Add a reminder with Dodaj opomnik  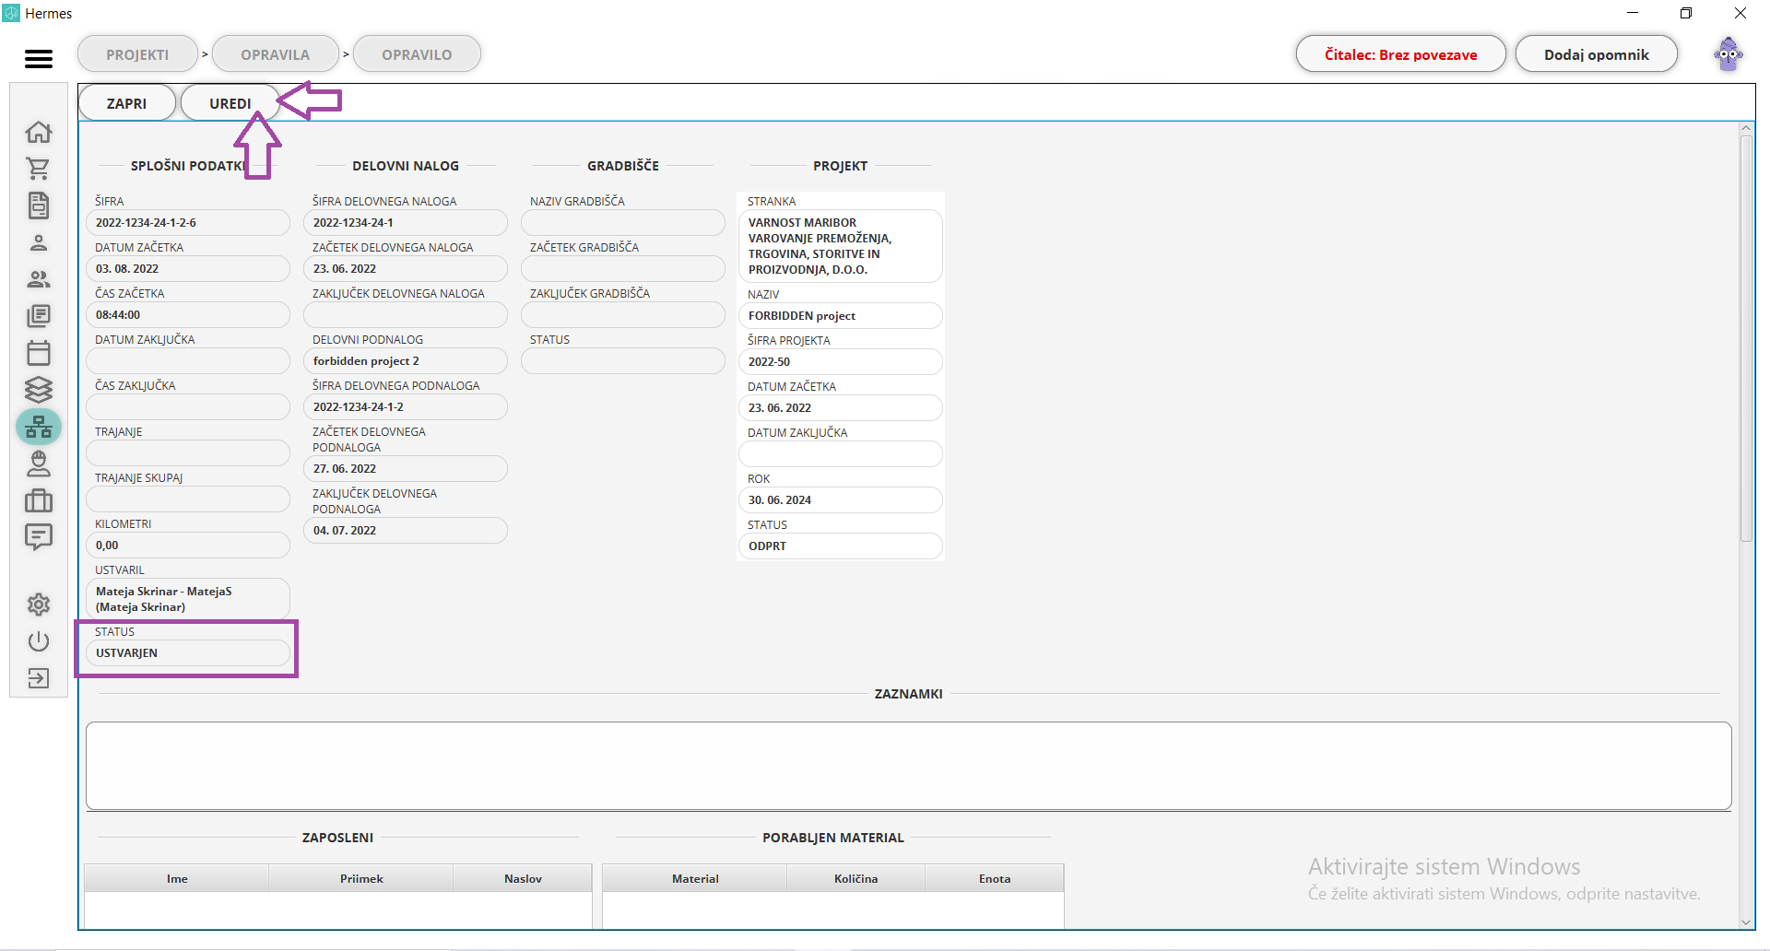(1596, 54)
